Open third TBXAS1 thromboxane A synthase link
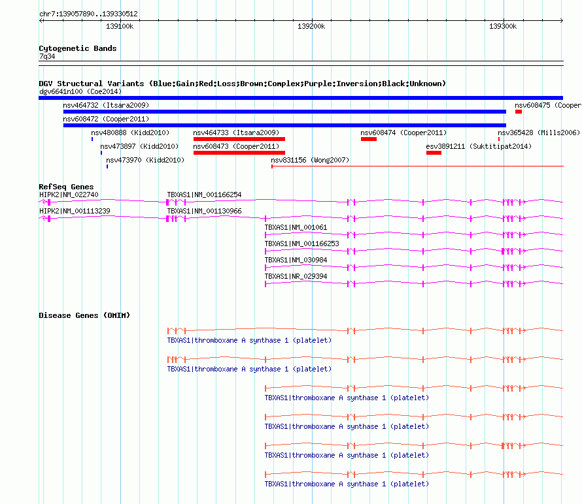 pyautogui.click(x=347, y=398)
